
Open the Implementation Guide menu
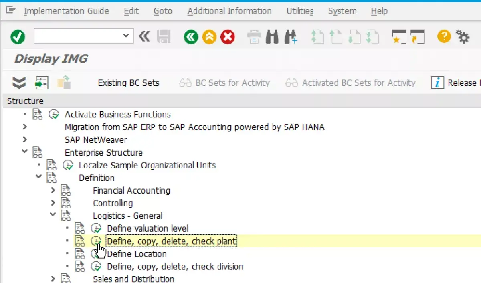pyautogui.click(x=67, y=11)
